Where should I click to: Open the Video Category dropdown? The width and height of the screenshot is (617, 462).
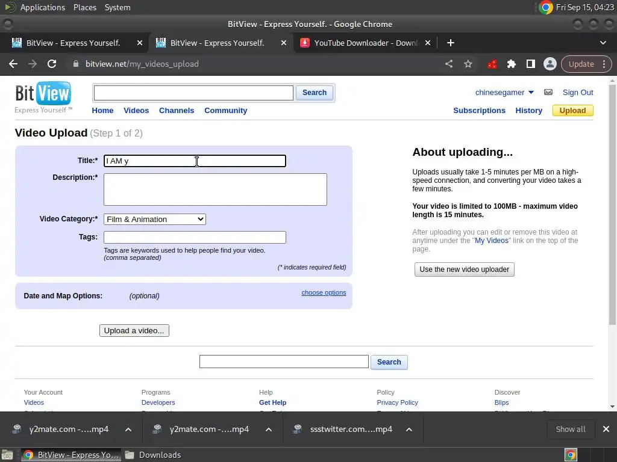[x=155, y=219]
